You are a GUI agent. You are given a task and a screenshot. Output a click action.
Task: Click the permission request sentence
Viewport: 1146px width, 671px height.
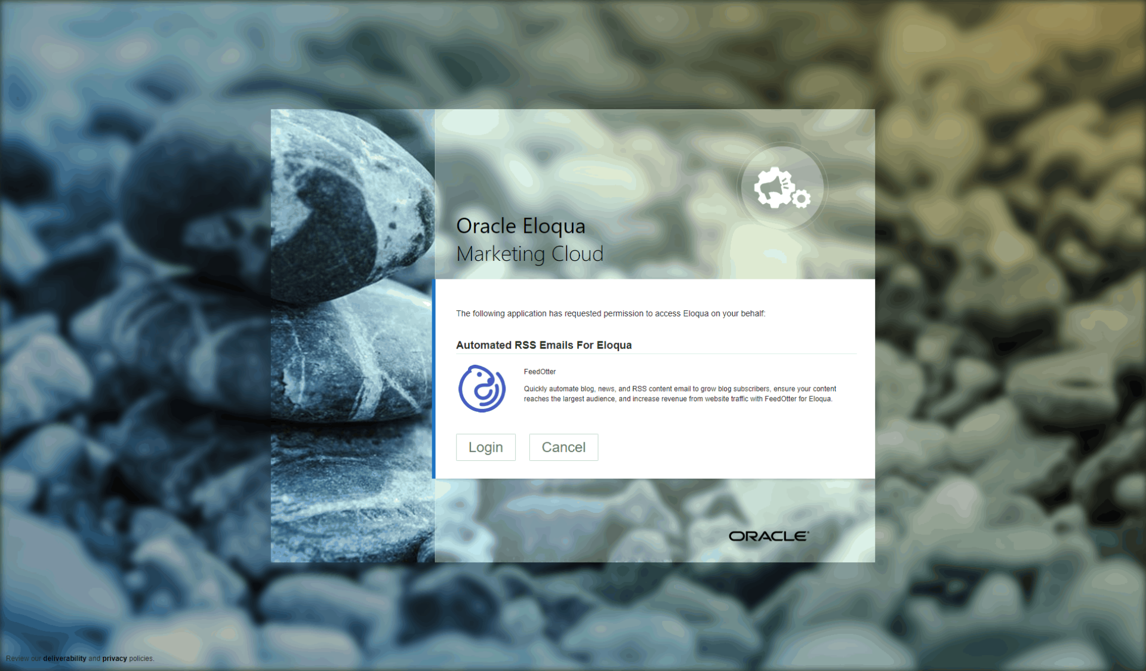610,313
